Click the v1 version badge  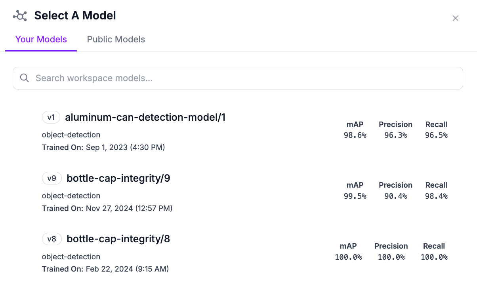point(51,118)
